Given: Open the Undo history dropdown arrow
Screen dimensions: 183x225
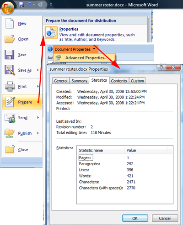Looking at the screenshot, I should pos(34,5).
